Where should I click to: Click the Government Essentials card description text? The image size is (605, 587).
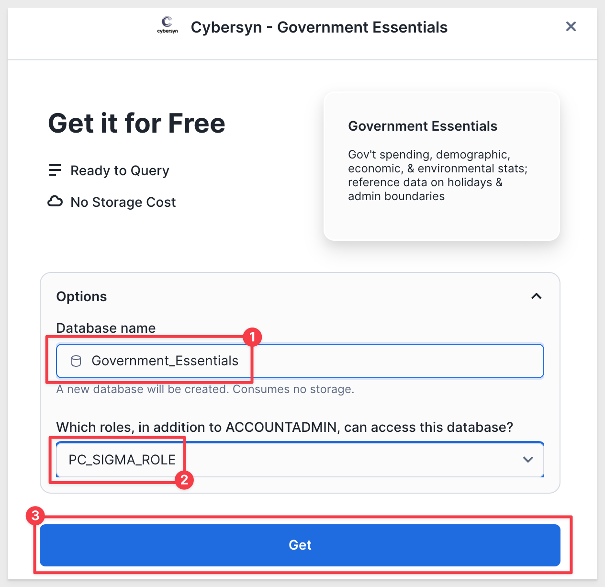tap(437, 175)
